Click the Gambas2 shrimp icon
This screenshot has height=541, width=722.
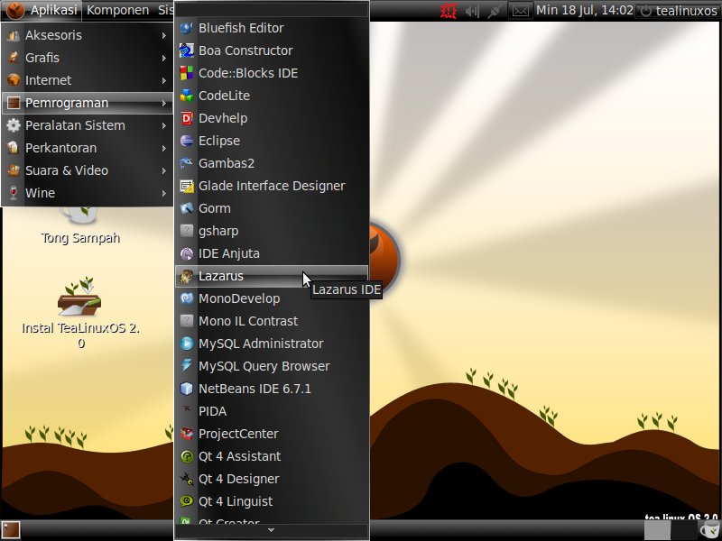(187, 163)
